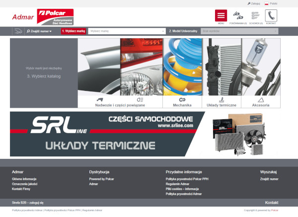Open Oznaczenia jakości footer link
The image size is (298, 217).
(25, 184)
